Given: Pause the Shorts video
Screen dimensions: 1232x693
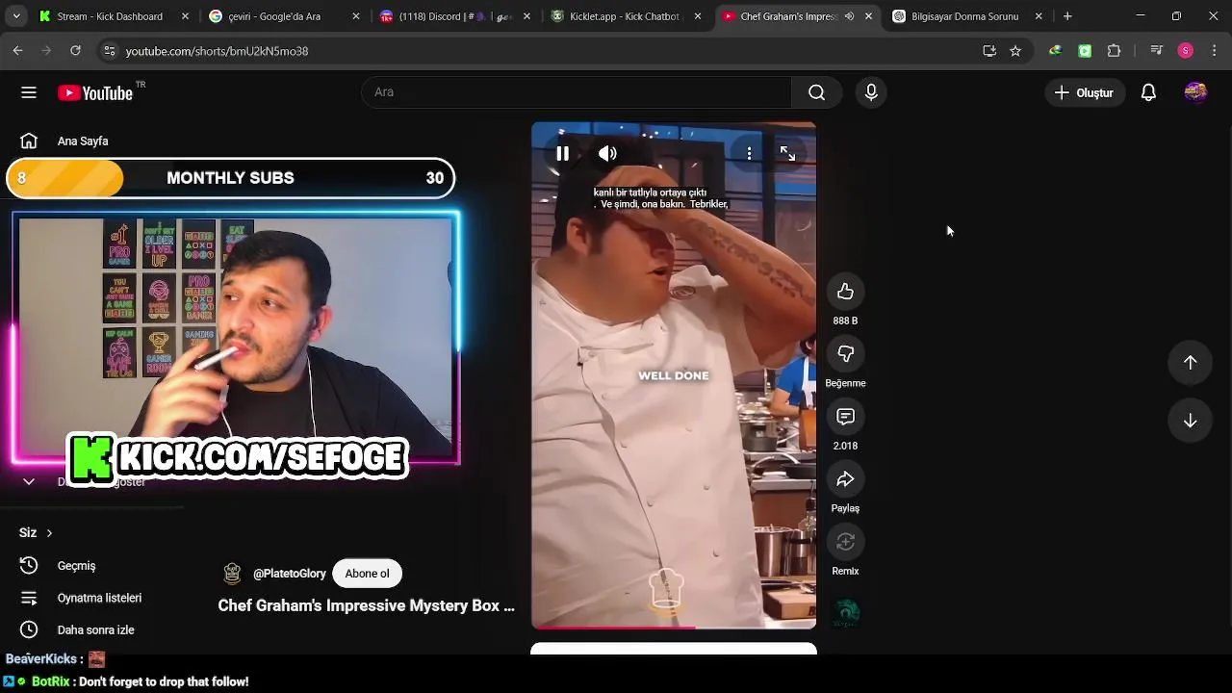Looking at the screenshot, I should (562, 153).
